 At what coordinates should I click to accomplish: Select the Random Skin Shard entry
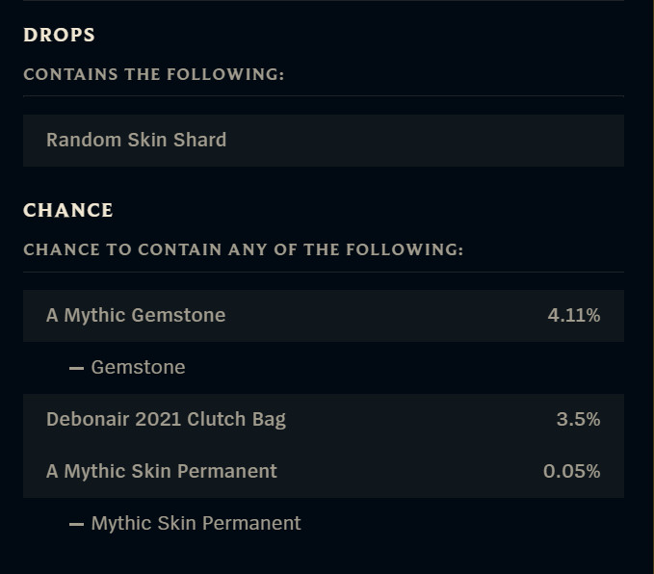136,141
